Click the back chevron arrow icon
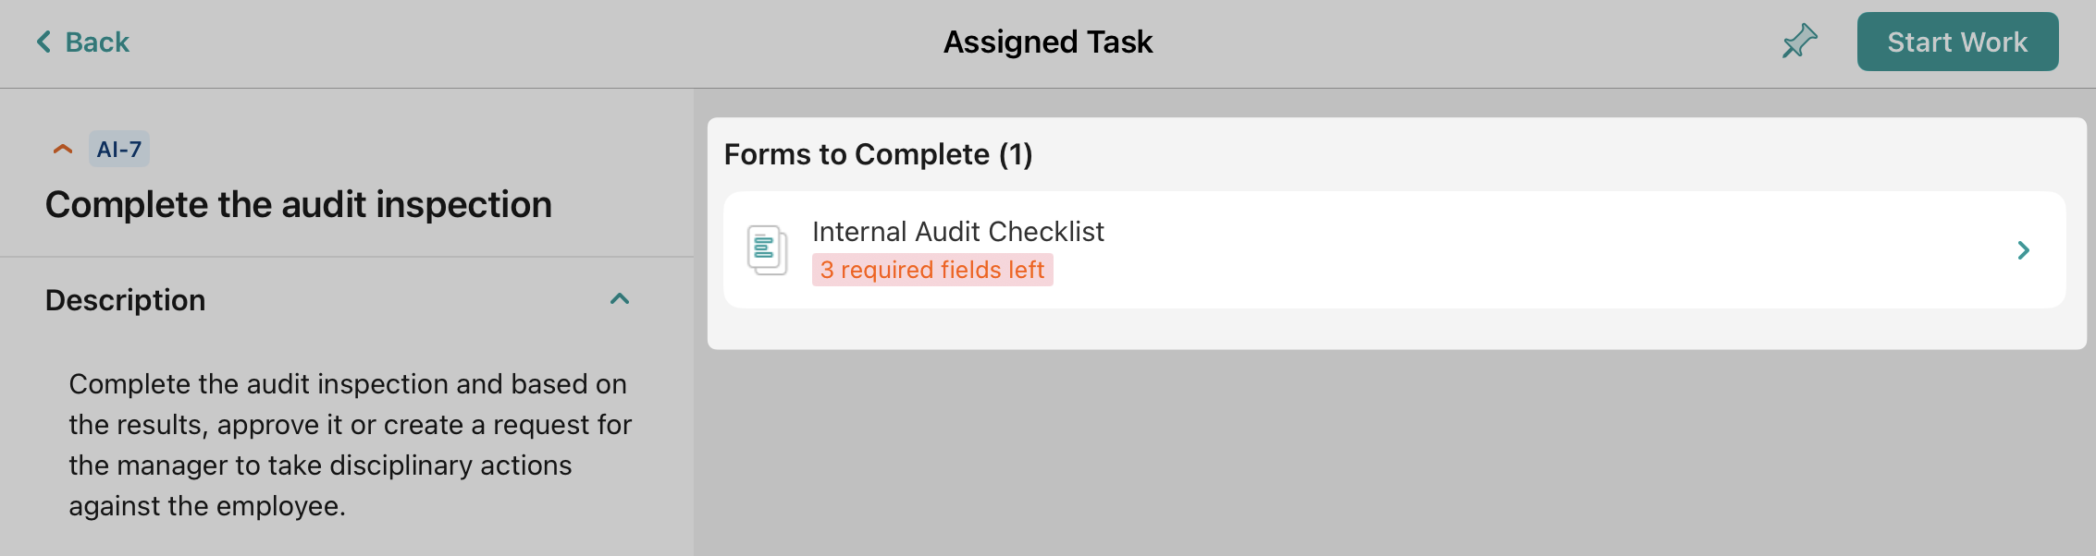The width and height of the screenshot is (2096, 556). (x=43, y=42)
